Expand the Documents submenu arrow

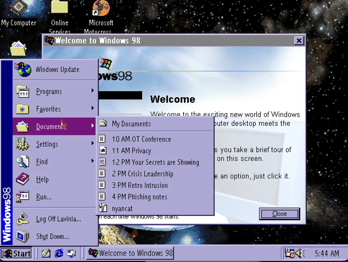tap(93, 126)
